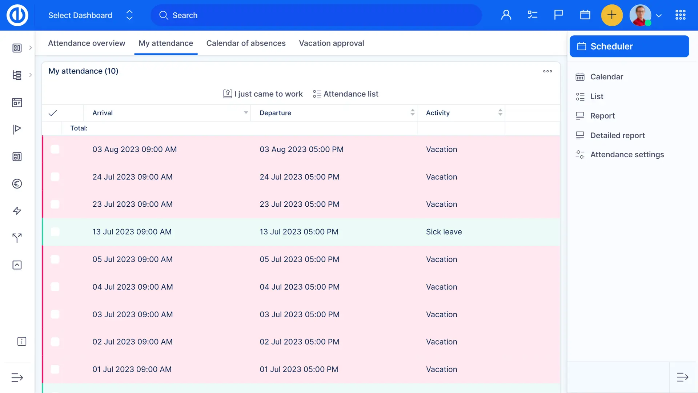Click the lightning bolt sidebar icon
Image resolution: width=698 pixels, height=393 pixels.
17,211
